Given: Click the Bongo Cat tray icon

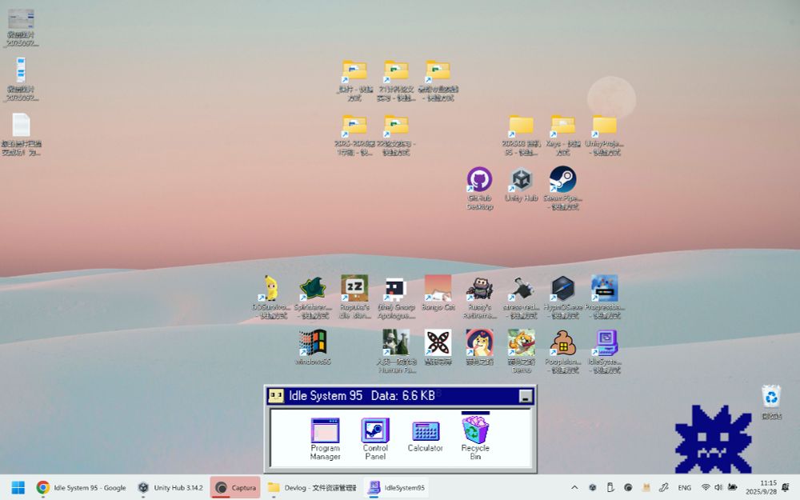Looking at the screenshot, I should [646, 488].
